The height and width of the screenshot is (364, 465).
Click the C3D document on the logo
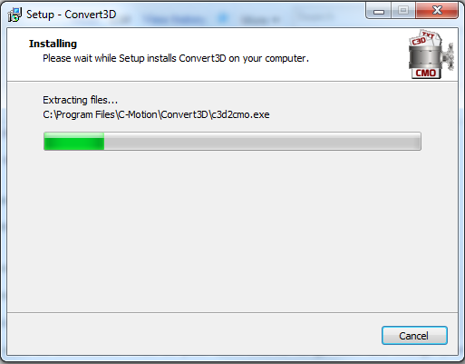click(419, 41)
